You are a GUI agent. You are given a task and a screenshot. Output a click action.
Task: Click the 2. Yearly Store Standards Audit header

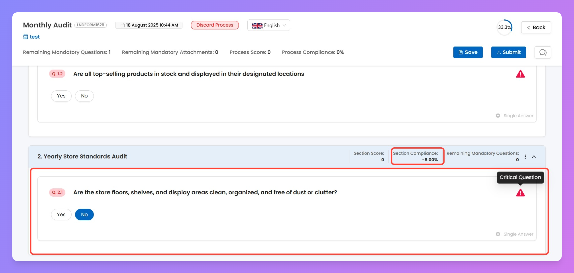82,156
